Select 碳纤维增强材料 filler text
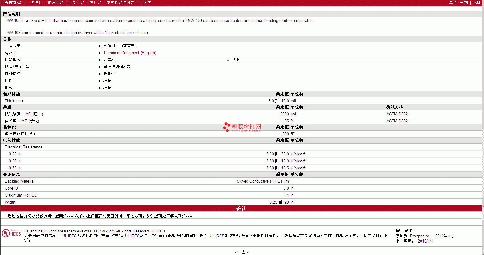Image resolution: width=484 pixels, height=255 pixels. coord(117,67)
